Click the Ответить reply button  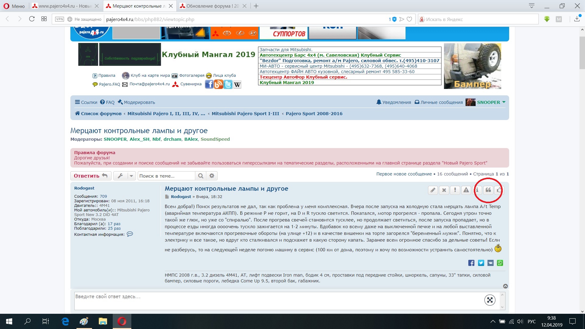point(90,176)
